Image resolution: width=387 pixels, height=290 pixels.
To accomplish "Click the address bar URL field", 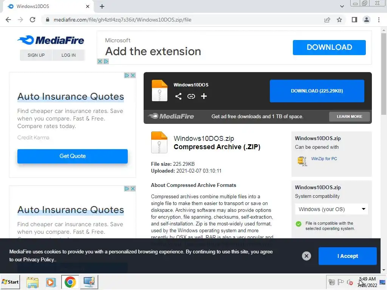I will coord(183,20).
